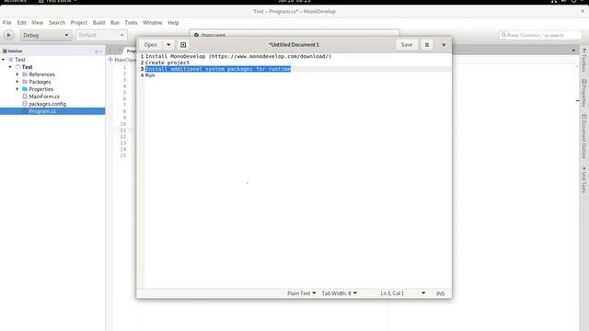Select Program.cs in the solution tree
The height and width of the screenshot is (331, 589).
tap(52, 111)
